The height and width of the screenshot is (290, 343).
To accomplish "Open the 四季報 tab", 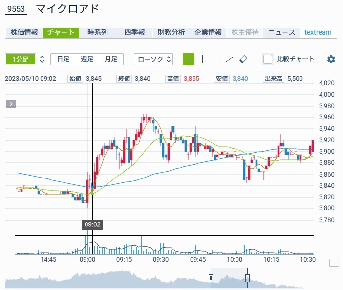I will pyautogui.click(x=134, y=32).
